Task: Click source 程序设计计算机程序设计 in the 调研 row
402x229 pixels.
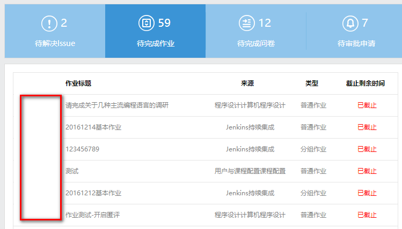Action: (250, 105)
